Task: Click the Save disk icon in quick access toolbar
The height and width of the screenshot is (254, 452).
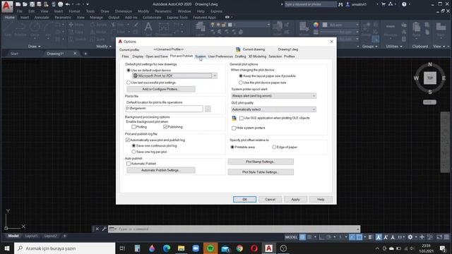Action: pos(32,4)
